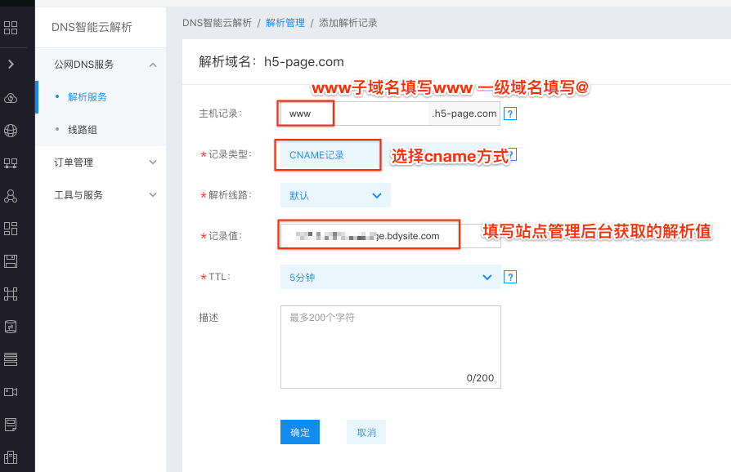Expand the left rail with the arrow icon
The height and width of the screenshot is (472, 731).
[x=11, y=64]
